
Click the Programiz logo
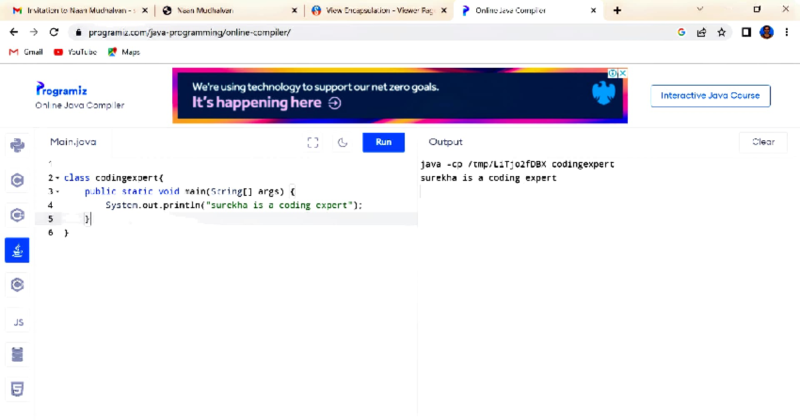click(61, 90)
